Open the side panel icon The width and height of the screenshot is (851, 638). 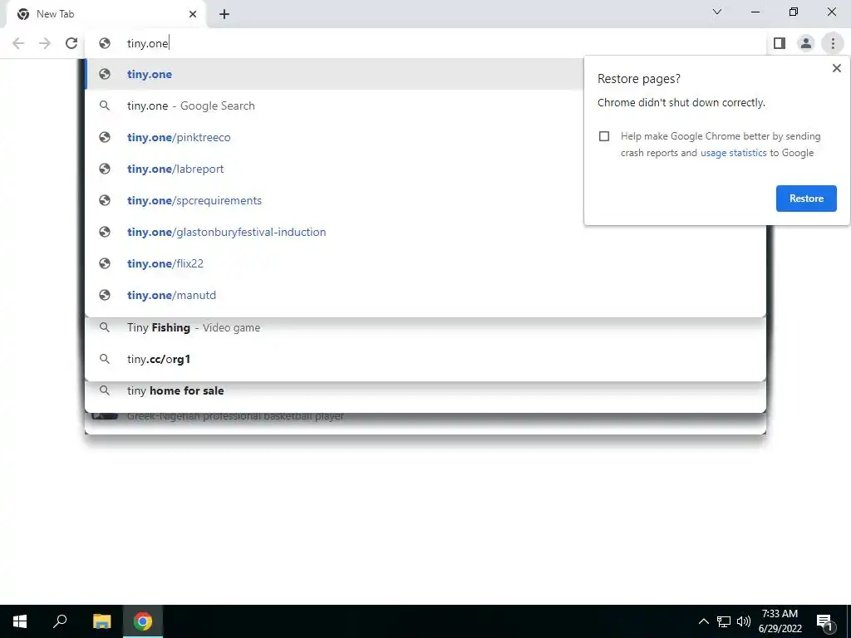780,43
